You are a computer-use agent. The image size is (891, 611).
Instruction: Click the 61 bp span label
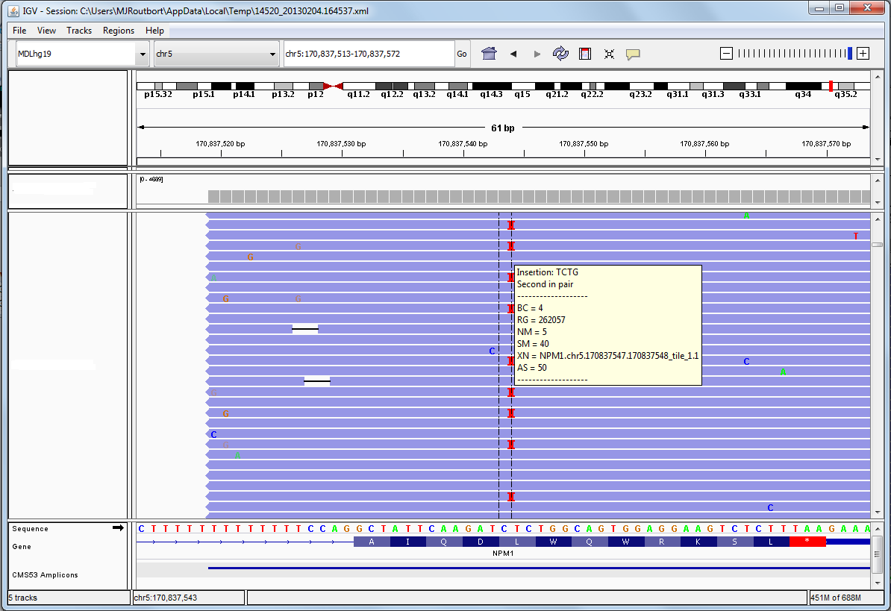[502, 128]
